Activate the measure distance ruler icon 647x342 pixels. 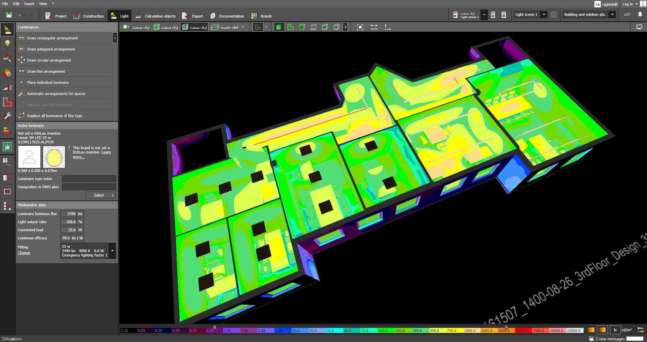pos(374,27)
